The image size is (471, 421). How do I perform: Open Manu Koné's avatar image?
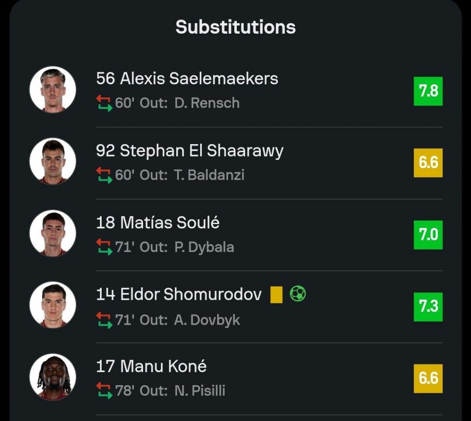pos(52,377)
